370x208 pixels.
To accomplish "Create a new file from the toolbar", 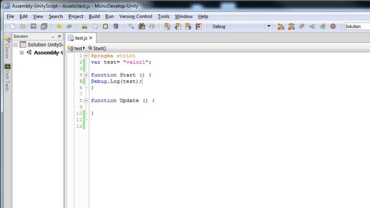I will pyautogui.click(x=13, y=27).
